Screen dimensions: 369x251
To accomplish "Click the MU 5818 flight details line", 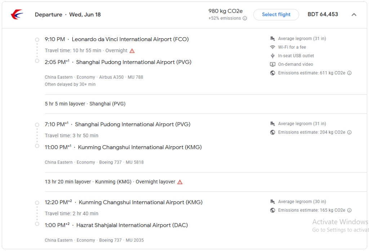I will tap(94, 162).
